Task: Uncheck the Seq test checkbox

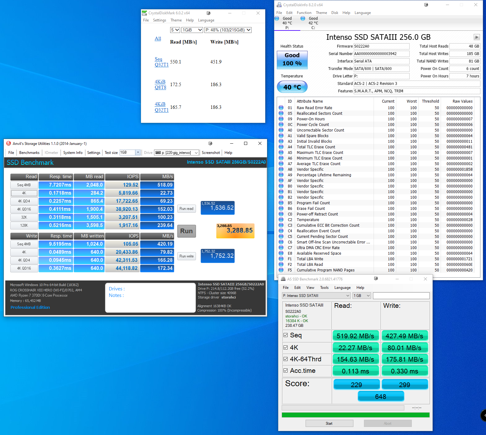Action: coord(285,335)
